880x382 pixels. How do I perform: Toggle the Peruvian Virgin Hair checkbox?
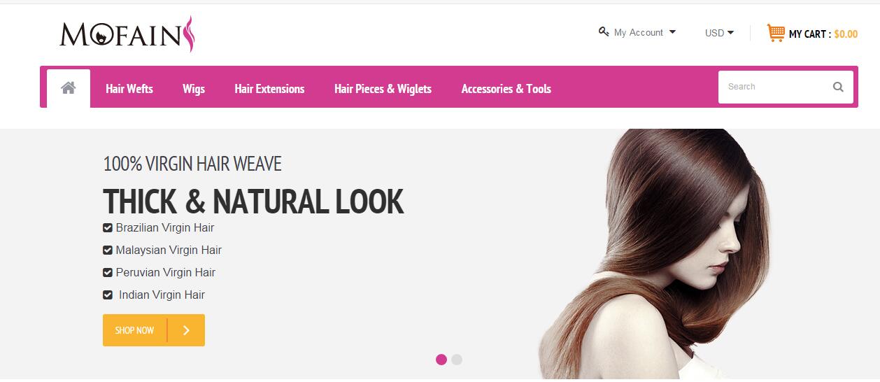[108, 272]
